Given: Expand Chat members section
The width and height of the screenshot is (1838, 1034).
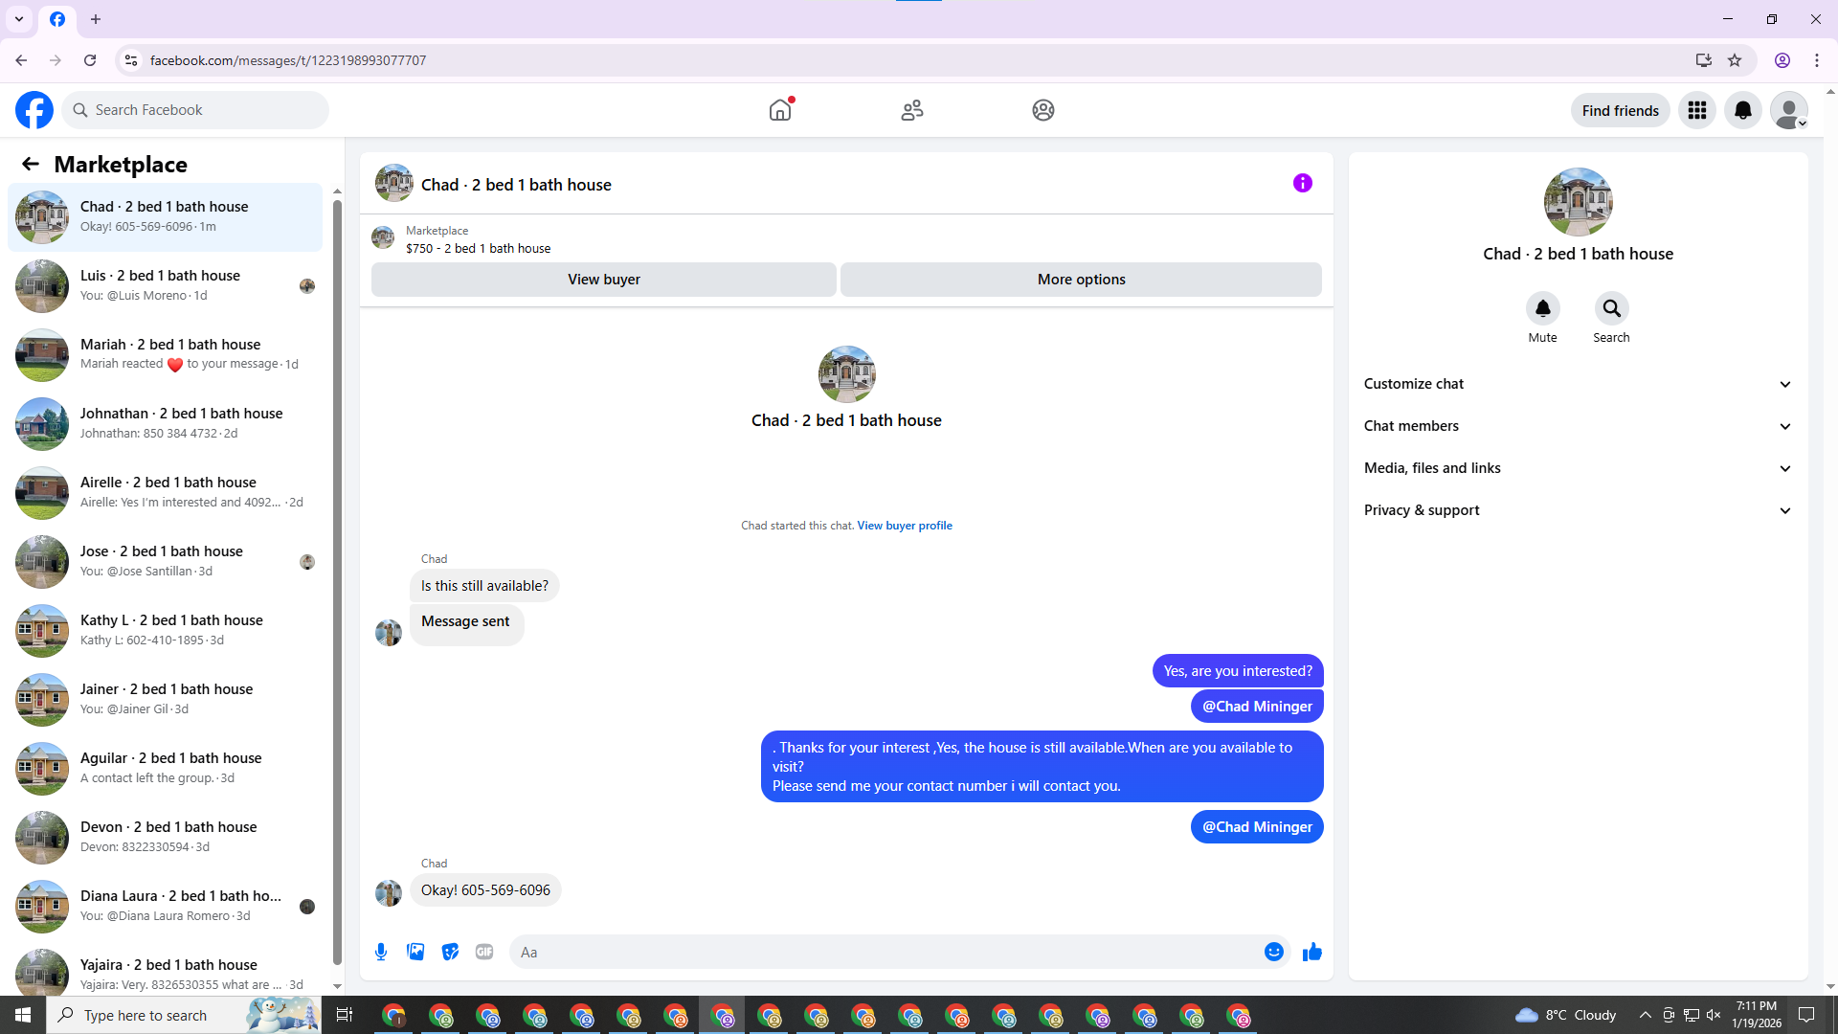Looking at the screenshot, I should coord(1579,426).
